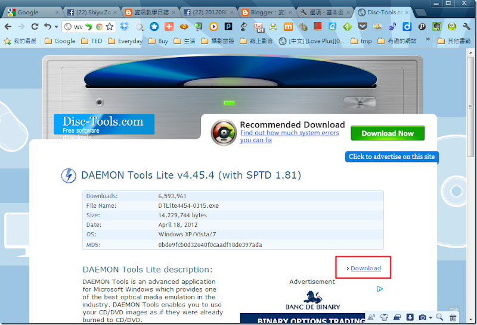Screen dimensions: 477x325
Task: Click the orange plus extension icon
Action: (169, 27)
